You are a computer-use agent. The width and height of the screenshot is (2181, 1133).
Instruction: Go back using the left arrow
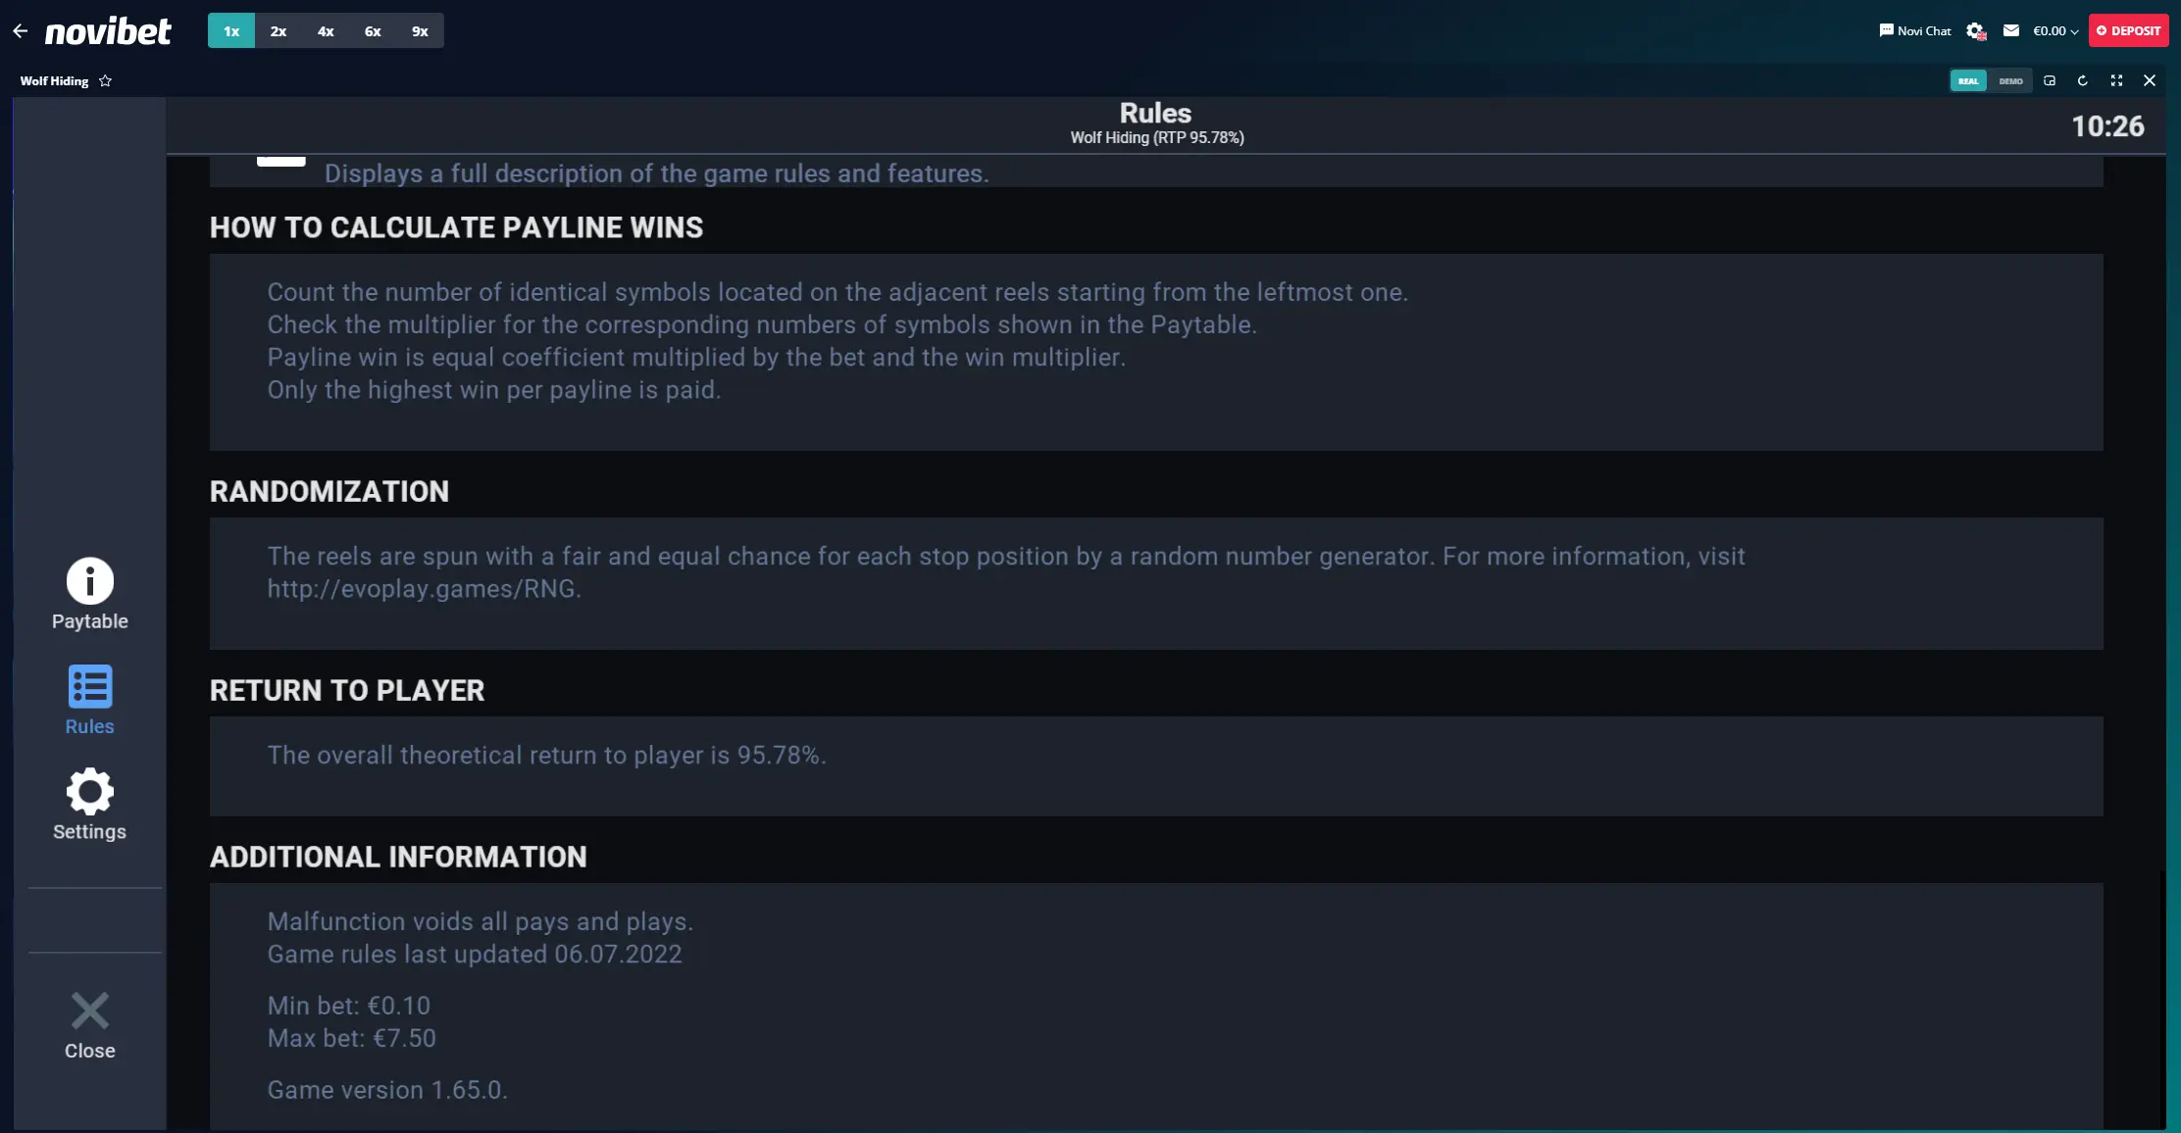(x=20, y=31)
